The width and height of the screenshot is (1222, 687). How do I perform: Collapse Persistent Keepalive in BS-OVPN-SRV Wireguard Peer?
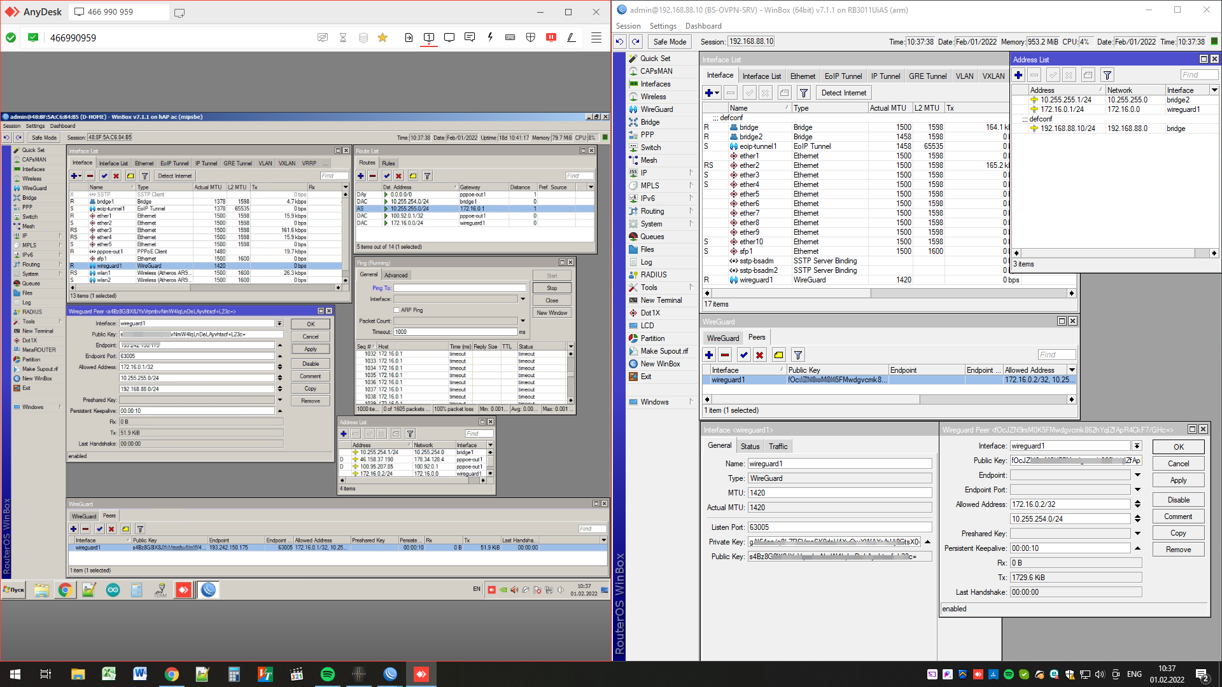point(1137,548)
